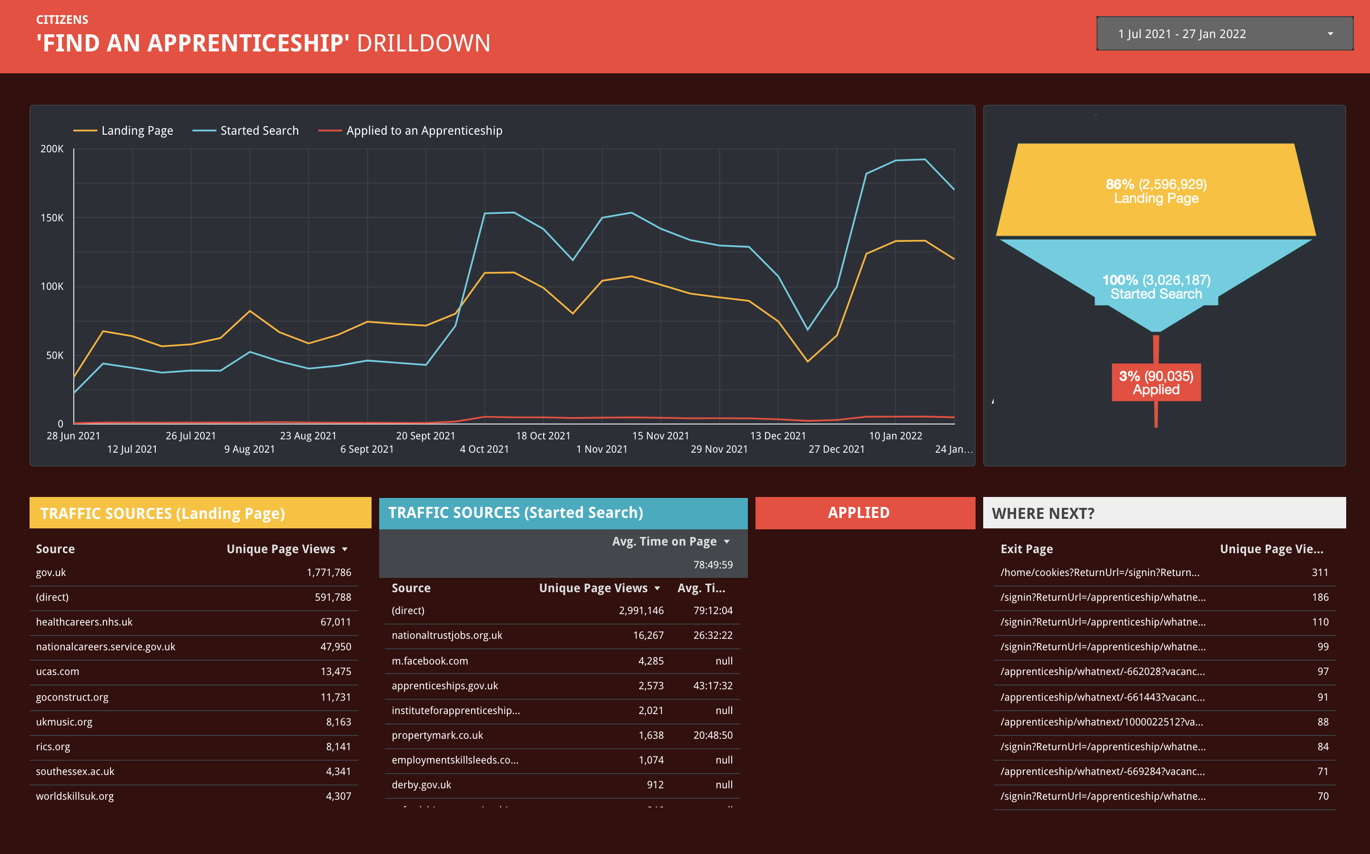Click the red Applied funnel box
Image resolution: width=1370 pixels, height=854 pixels.
point(1156,382)
